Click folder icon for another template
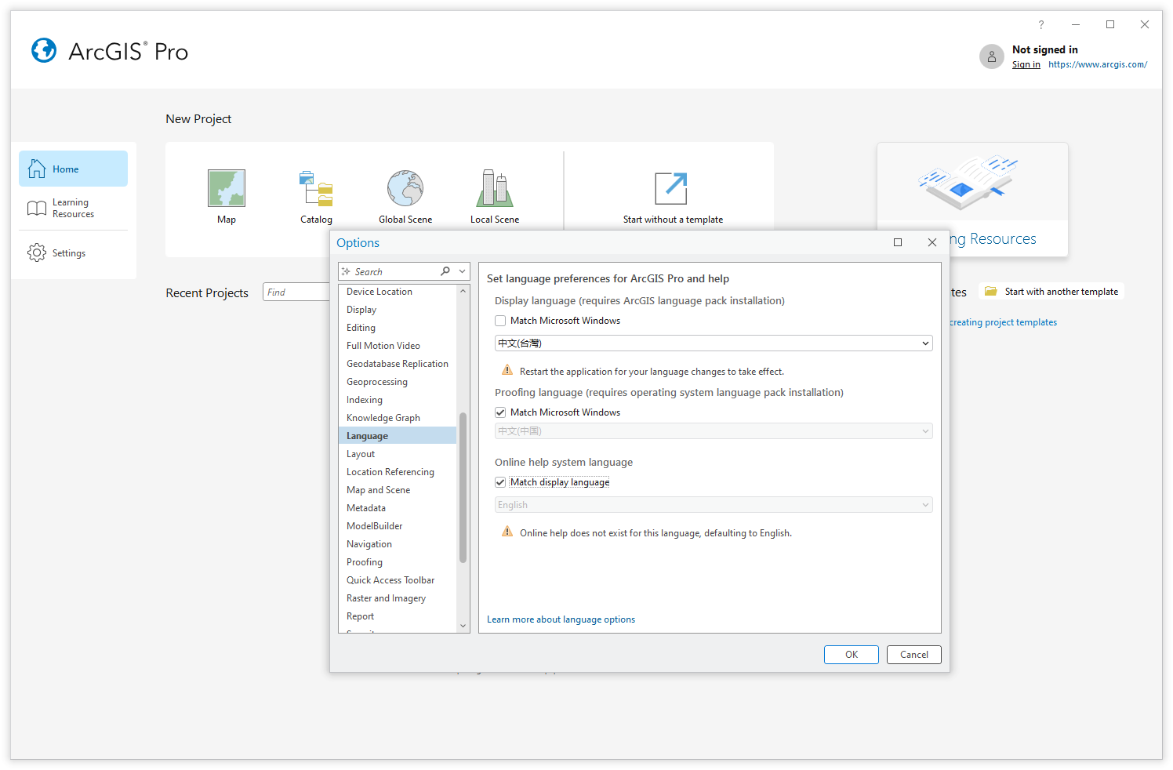1173x770 pixels. [x=991, y=291]
